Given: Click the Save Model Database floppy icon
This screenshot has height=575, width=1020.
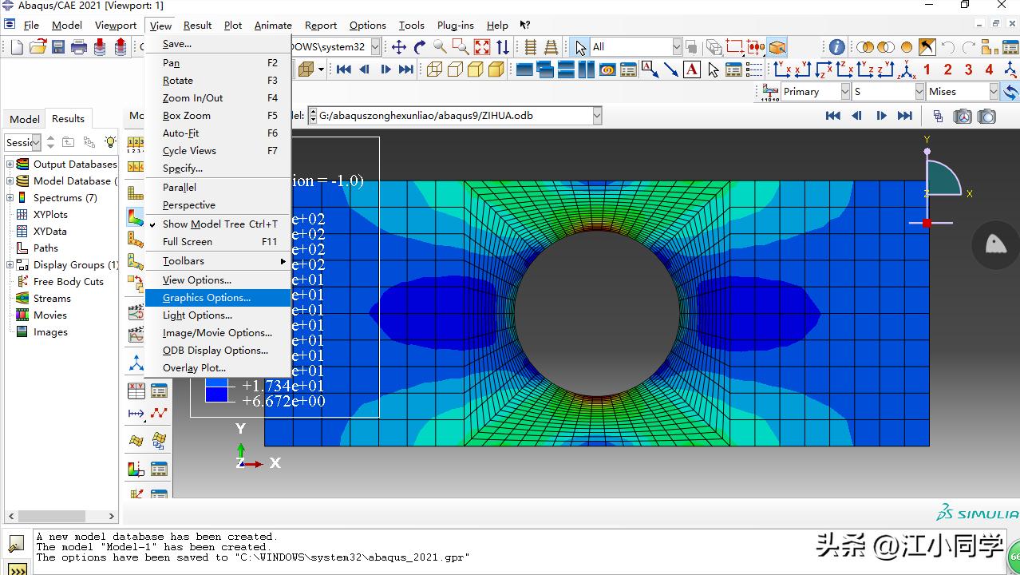Looking at the screenshot, I should (58, 47).
